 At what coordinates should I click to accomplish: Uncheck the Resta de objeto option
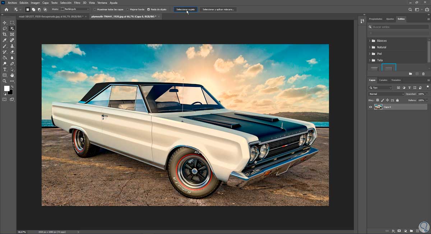[148, 9]
